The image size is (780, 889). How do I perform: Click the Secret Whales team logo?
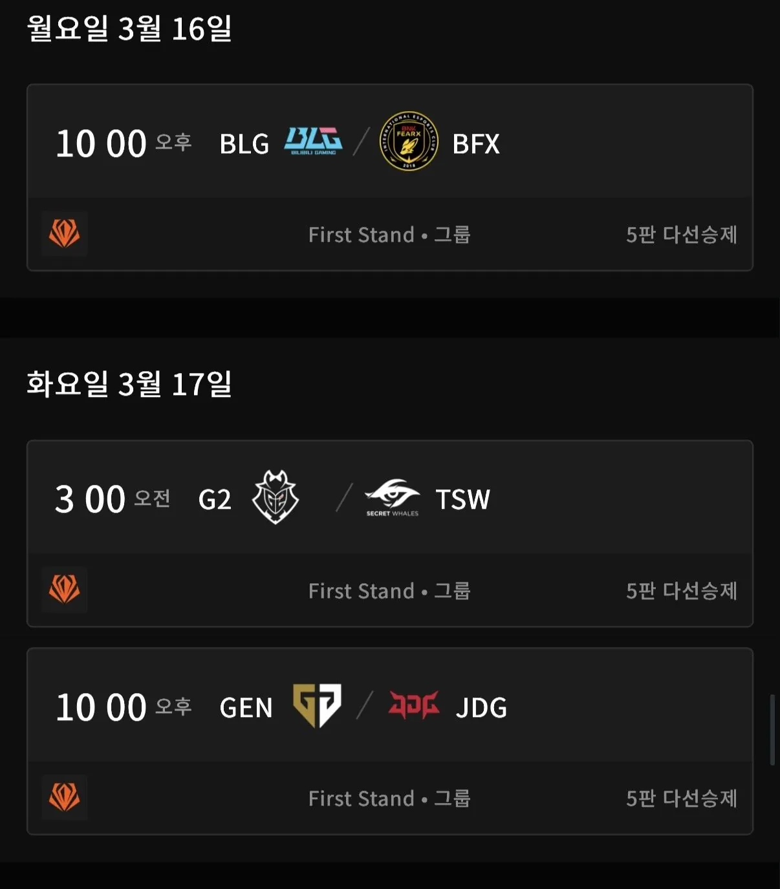pyautogui.click(x=393, y=498)
